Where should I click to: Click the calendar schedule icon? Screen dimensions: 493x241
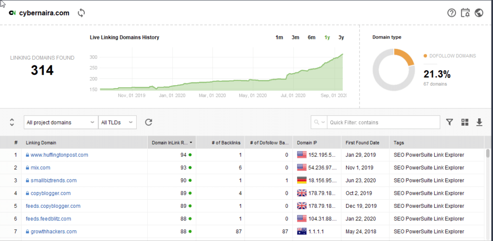point(465,13)
